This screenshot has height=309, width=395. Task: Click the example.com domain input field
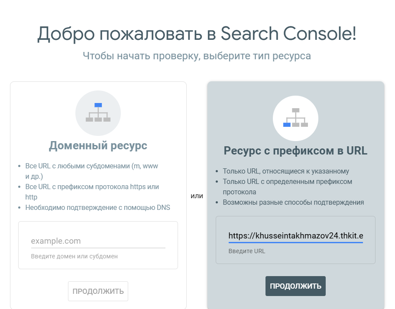pos(98,241)
